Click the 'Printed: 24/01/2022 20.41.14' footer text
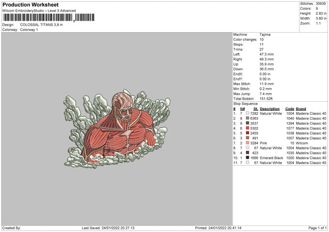 click(218, 228)
